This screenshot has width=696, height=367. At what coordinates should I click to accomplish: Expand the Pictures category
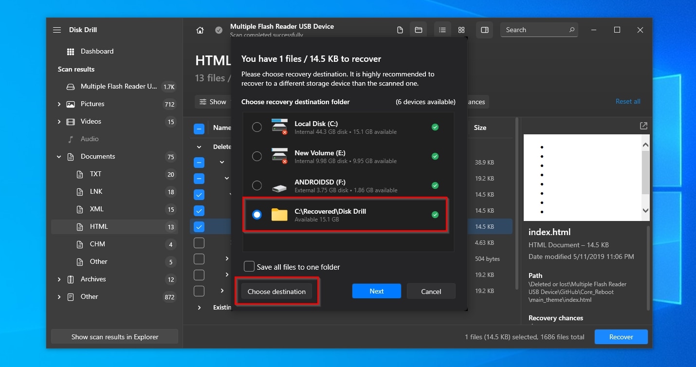coord(59,104)
